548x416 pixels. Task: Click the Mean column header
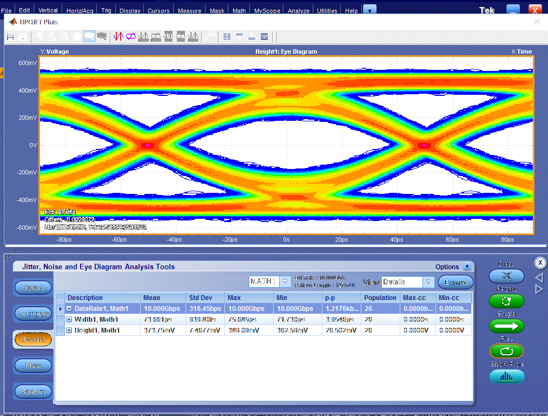click(163, 298)
